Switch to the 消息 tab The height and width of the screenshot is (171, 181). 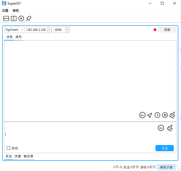[9, 37]
